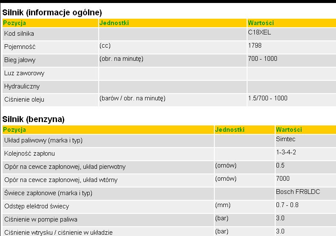The width and height of the screenshot is (336, 236).
Task: Click 'Pozycja' header in general info table
Action: click(14, 23)
